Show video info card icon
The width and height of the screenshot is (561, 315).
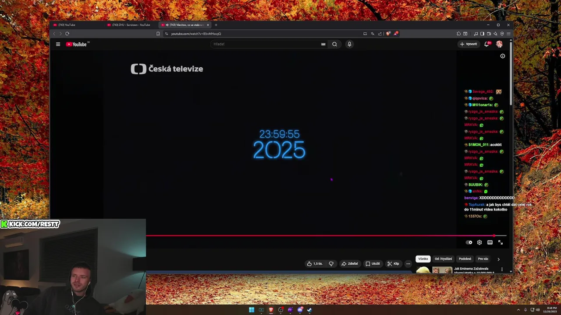tap(503, 56)
